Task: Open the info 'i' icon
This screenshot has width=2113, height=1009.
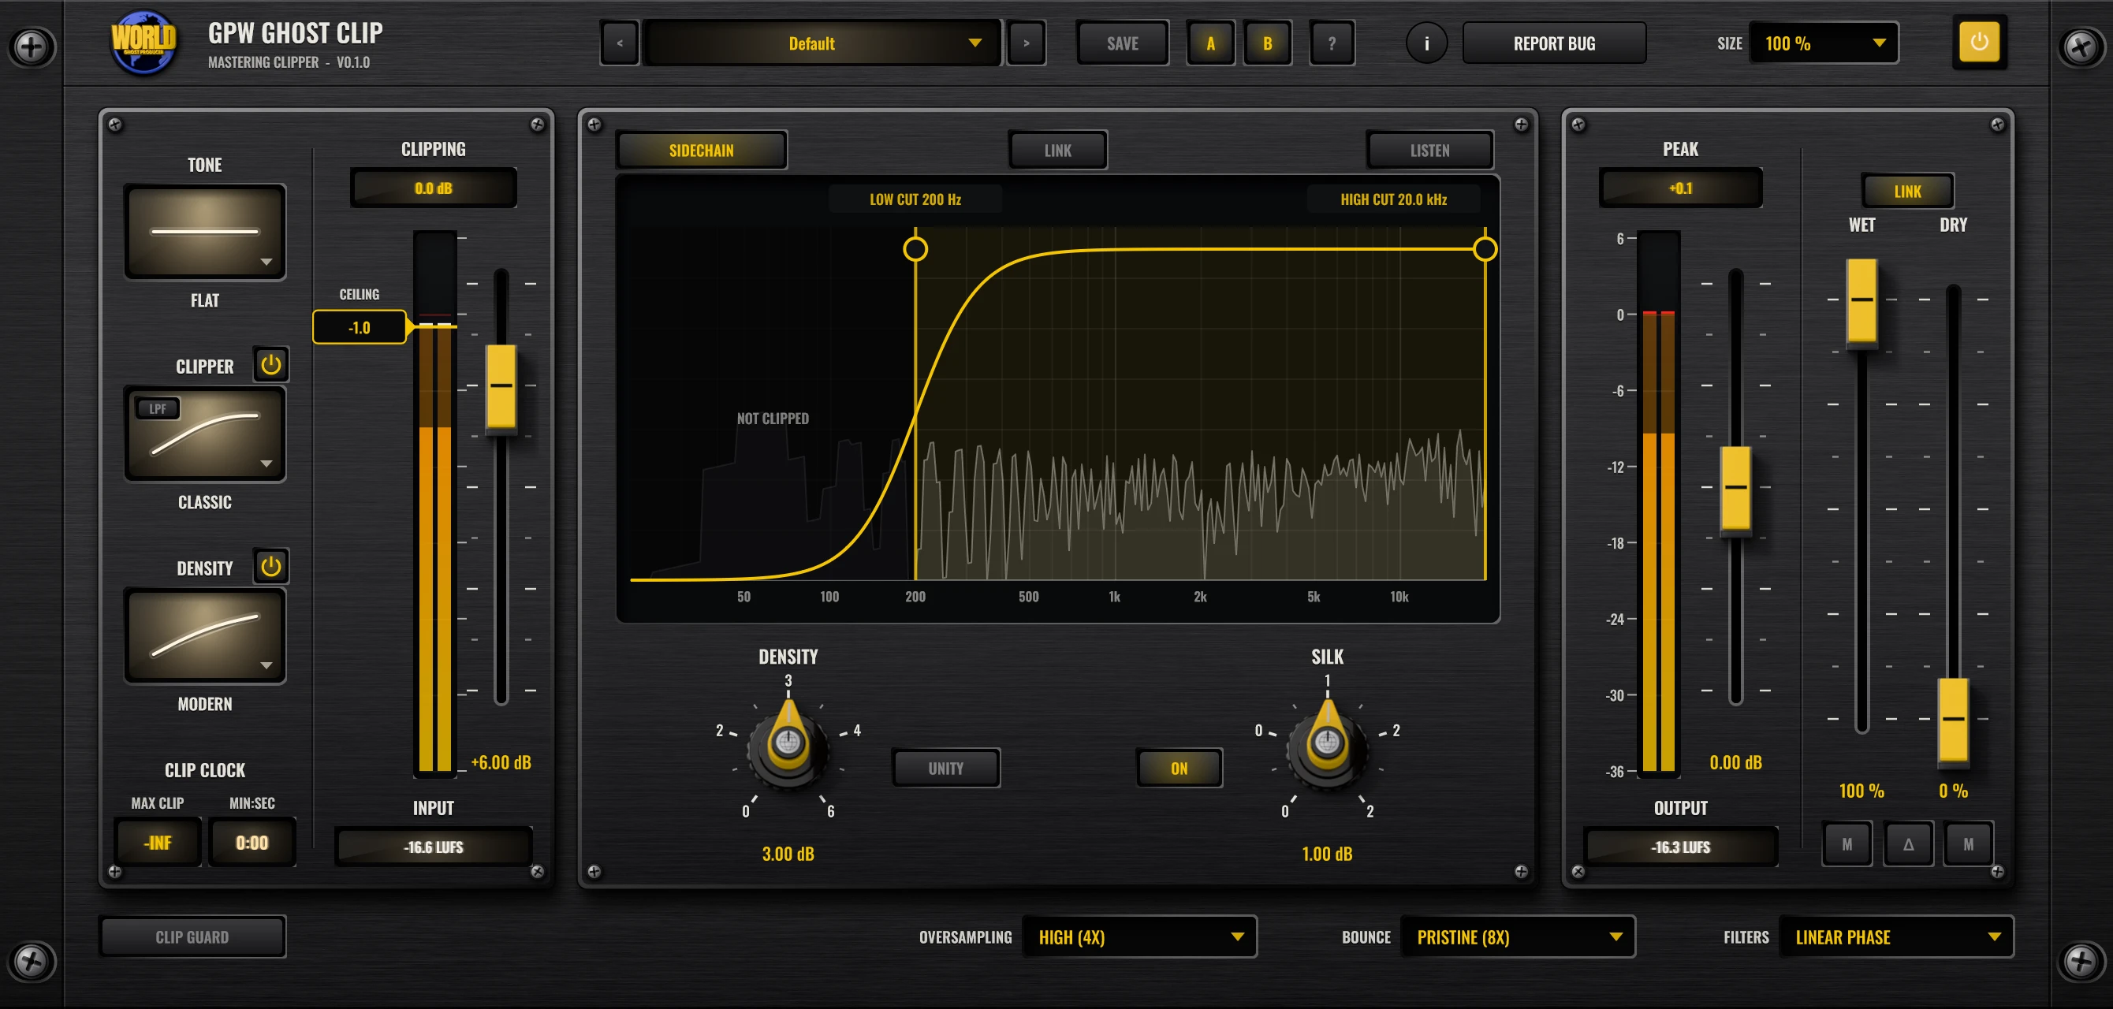Action: point(1426,43)
